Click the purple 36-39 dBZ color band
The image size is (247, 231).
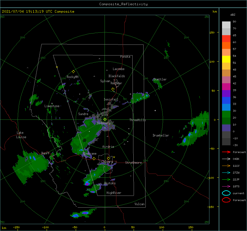226,93
